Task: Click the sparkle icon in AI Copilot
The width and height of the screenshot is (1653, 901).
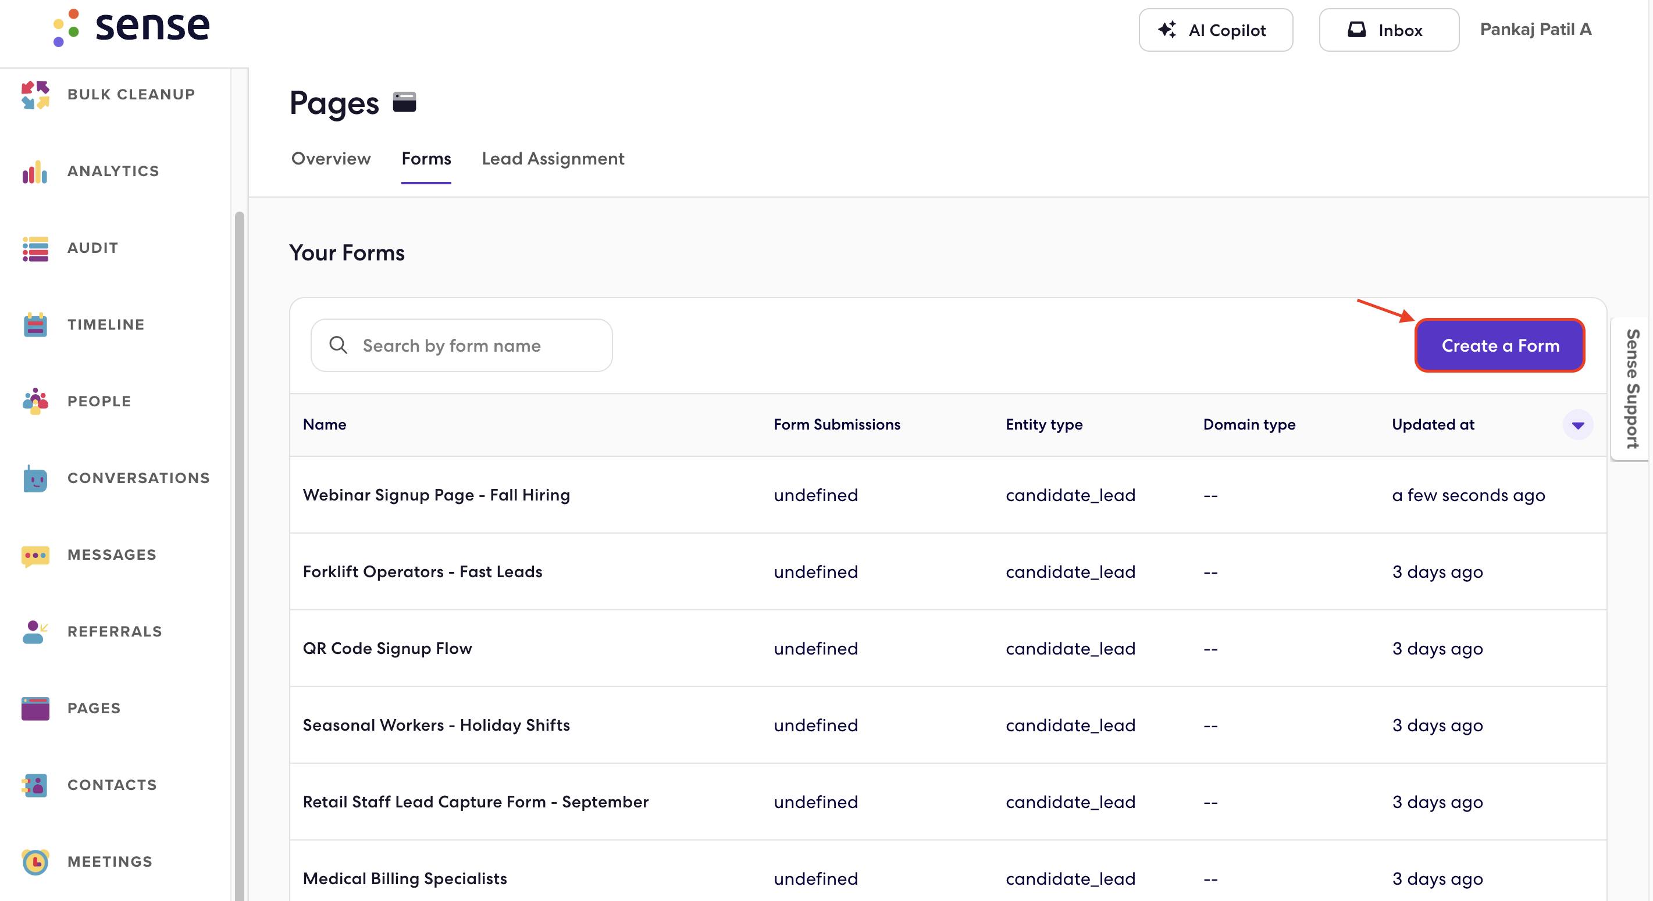Action: pyautogui.click(x=1167, y=30)
